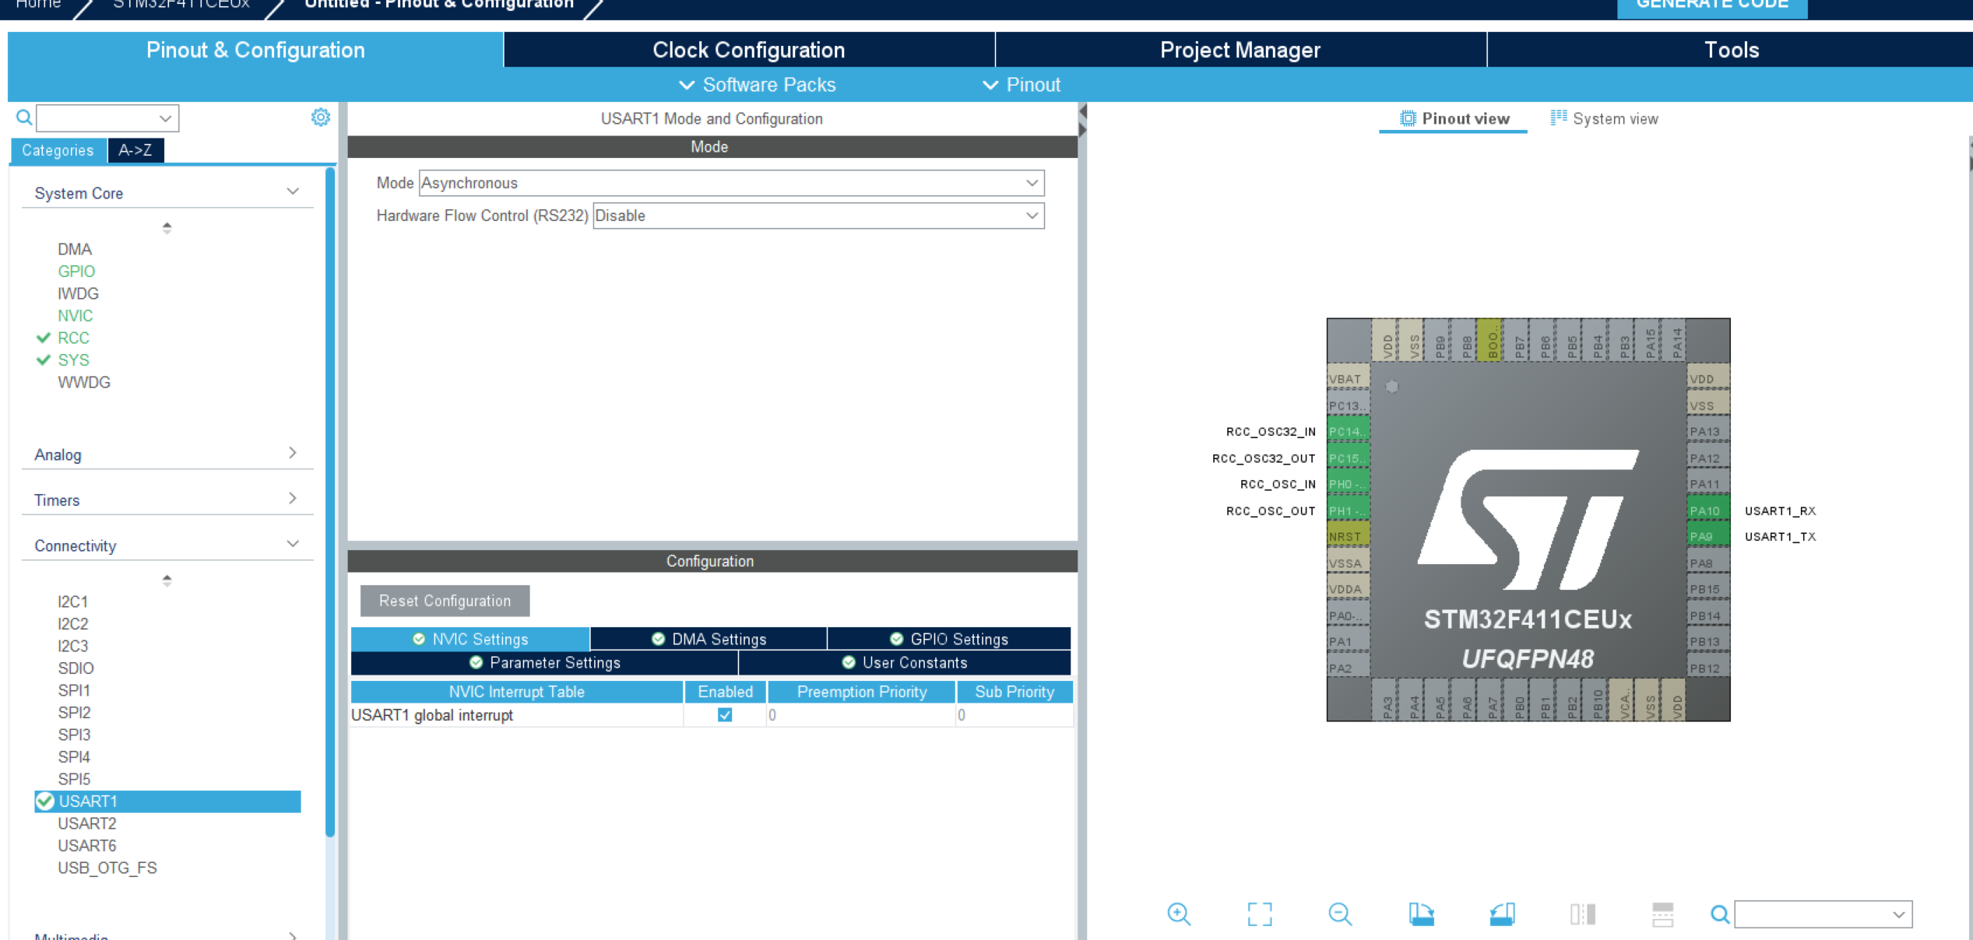Open Hardware Flow Control dropdown
The width and height of the screenshot is (1973, 940).
(818, 216)
